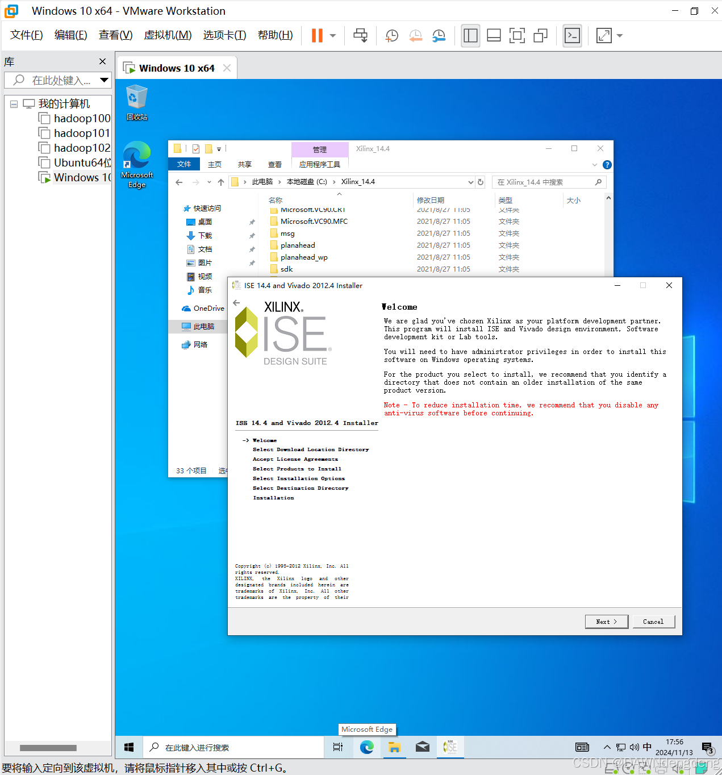Open the 虚拟机(M) menu
The image size is (722, 775).
pos(168,35)
